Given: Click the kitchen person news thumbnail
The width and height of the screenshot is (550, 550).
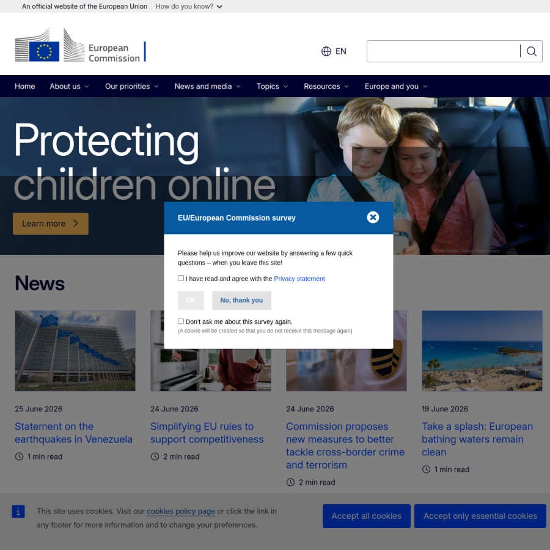Looking at the screenshot, I should pos(211,370).
